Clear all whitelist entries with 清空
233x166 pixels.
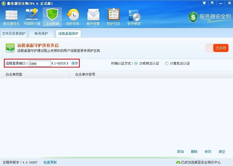pyautogui.click(x=222, y=151)
